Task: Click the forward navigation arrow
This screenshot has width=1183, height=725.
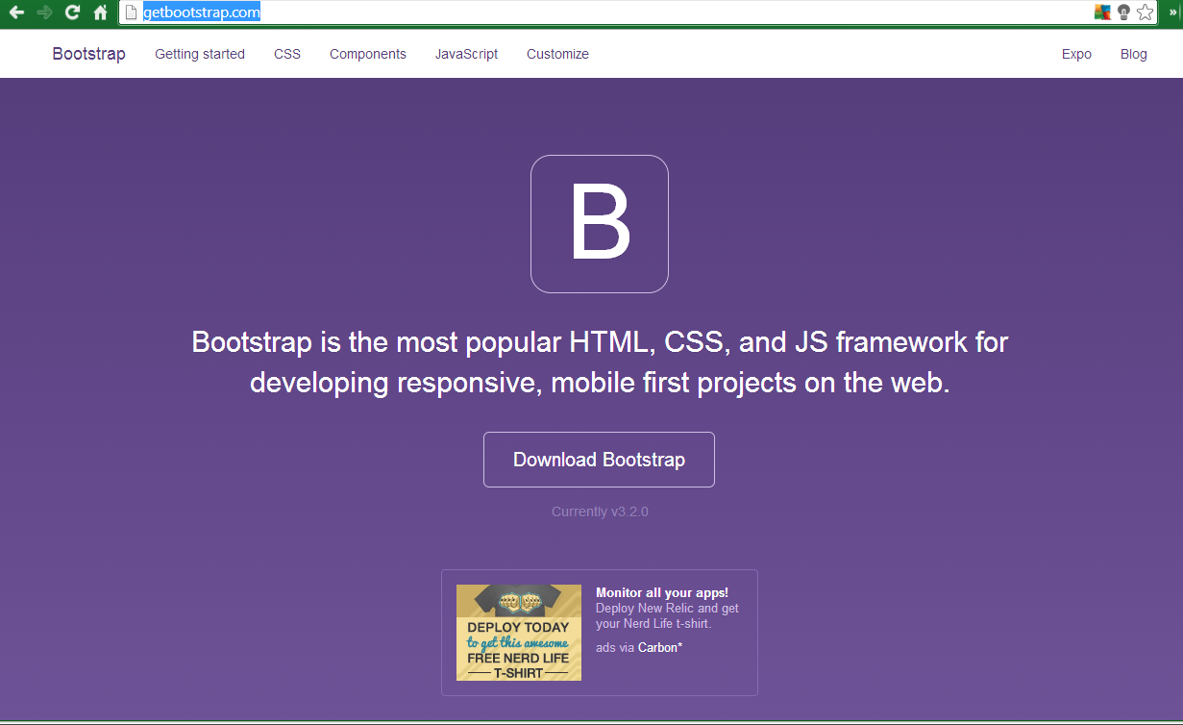Action: 44,12
